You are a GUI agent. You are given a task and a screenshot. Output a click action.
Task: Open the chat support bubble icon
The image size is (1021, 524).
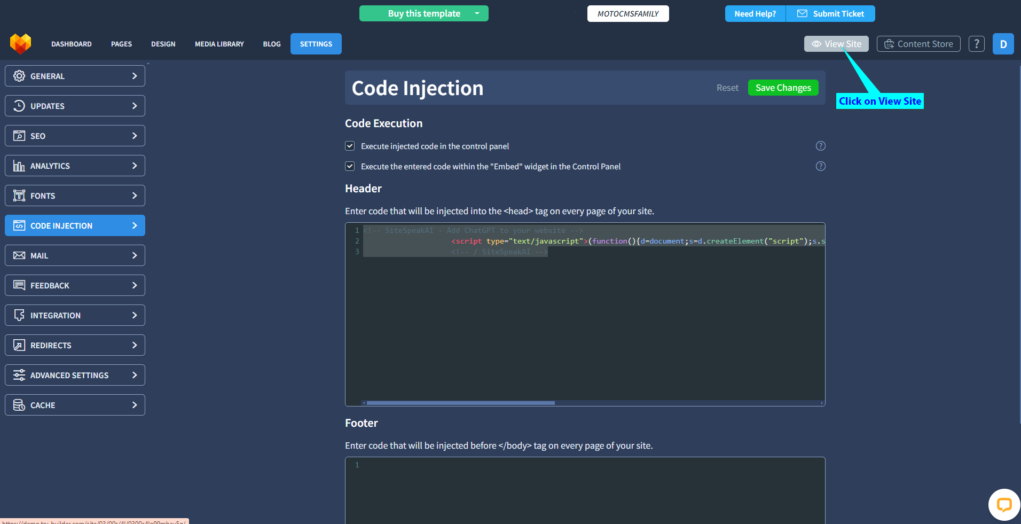1004,505
